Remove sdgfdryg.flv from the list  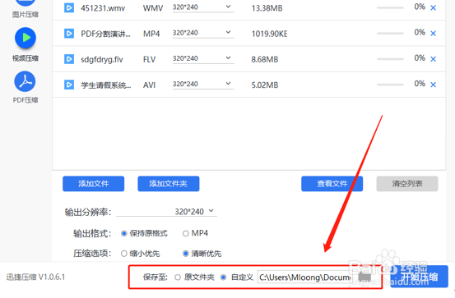(x=434, y=59)
